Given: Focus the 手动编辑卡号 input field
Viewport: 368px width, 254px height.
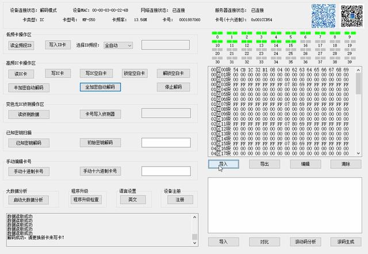Looking at the screenshot, I should pos(166,171).
